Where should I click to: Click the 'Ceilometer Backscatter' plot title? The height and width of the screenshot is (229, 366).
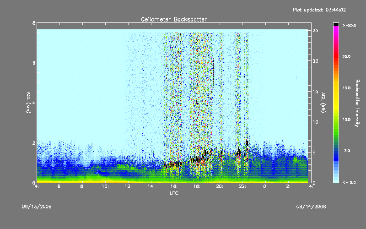click(x=174, y=19)
